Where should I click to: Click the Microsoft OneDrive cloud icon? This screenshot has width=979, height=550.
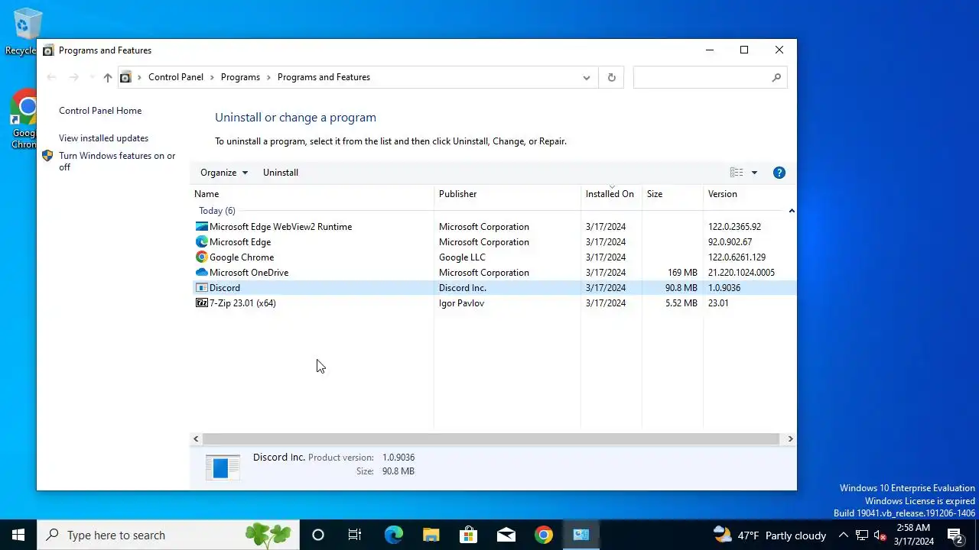(202, 272)
